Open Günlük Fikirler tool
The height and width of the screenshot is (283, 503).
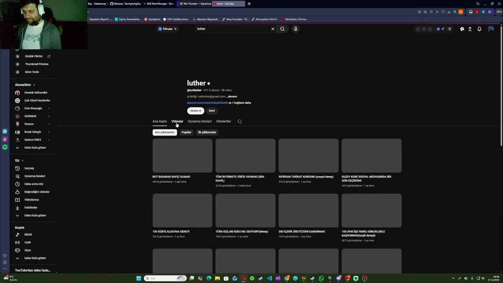[x=33, y=56]
